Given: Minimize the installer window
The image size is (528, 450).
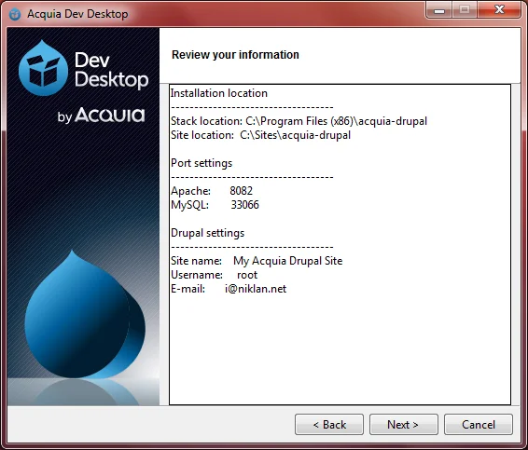Looking at the screenshot, I should coord(439,10).
